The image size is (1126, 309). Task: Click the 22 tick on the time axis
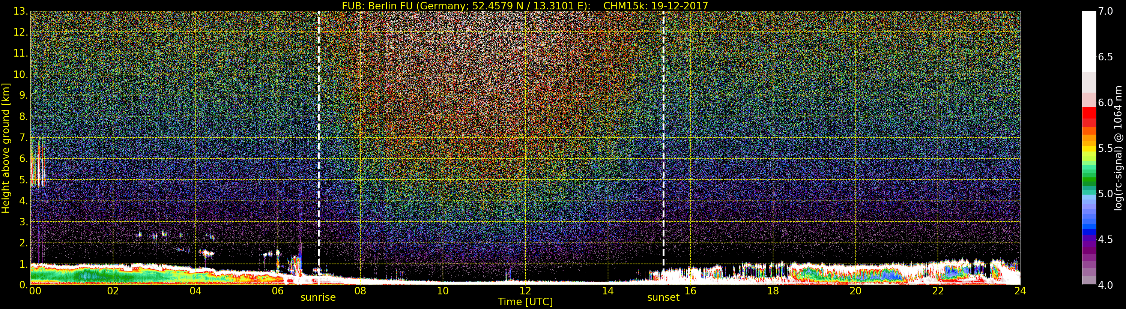938,291
